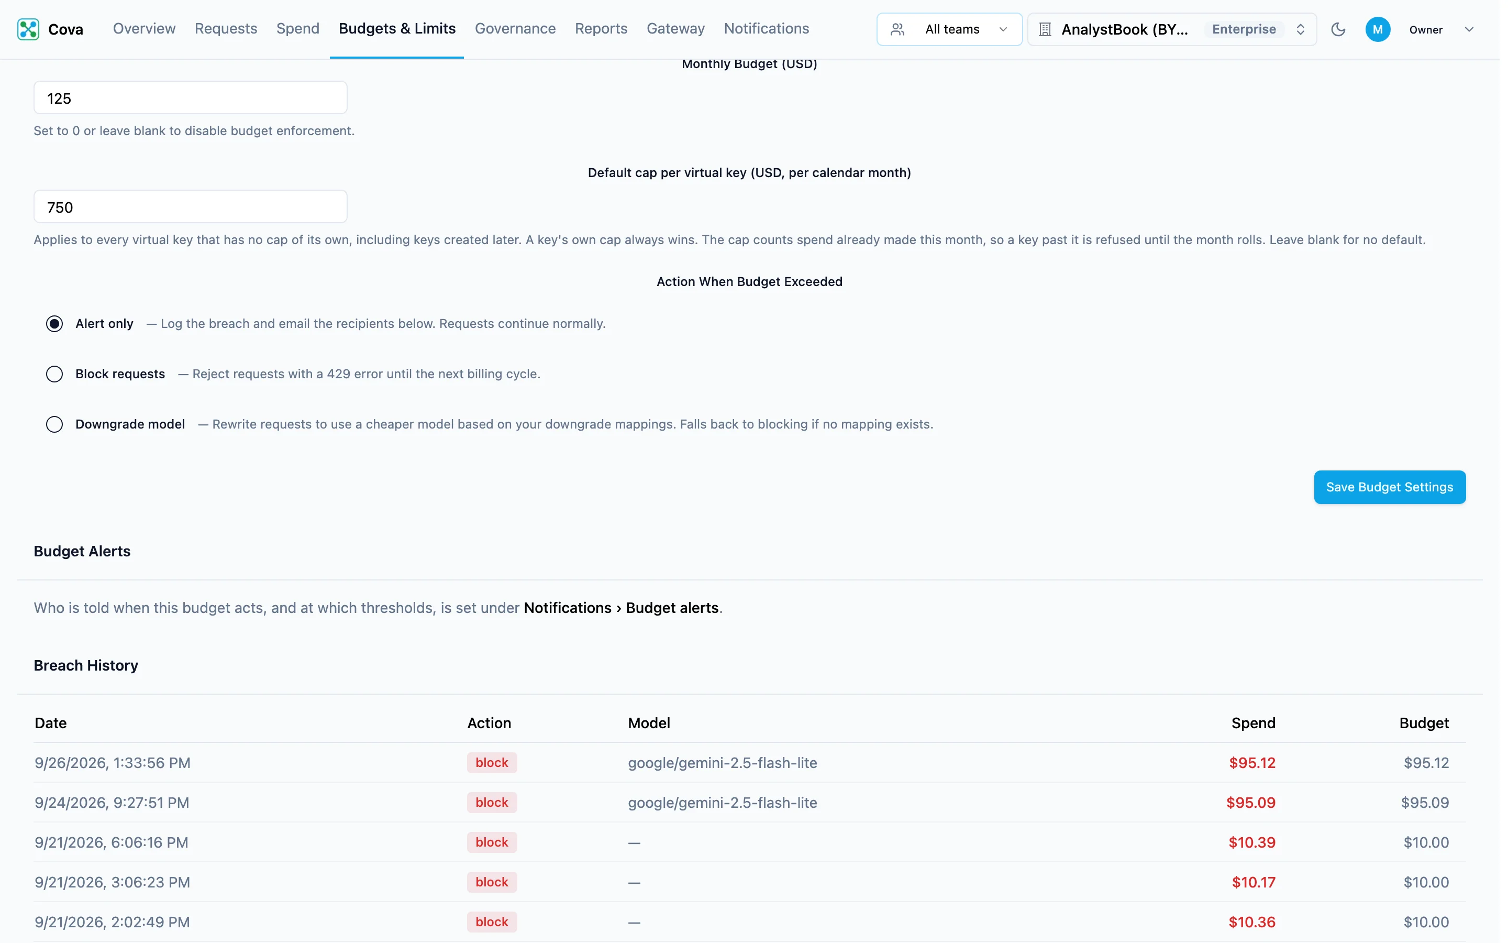
Task: Switch to the Governance tab
Action: click(x=515, y=29)
